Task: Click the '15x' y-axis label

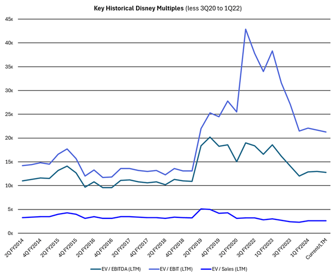Action: coord(9,162)
